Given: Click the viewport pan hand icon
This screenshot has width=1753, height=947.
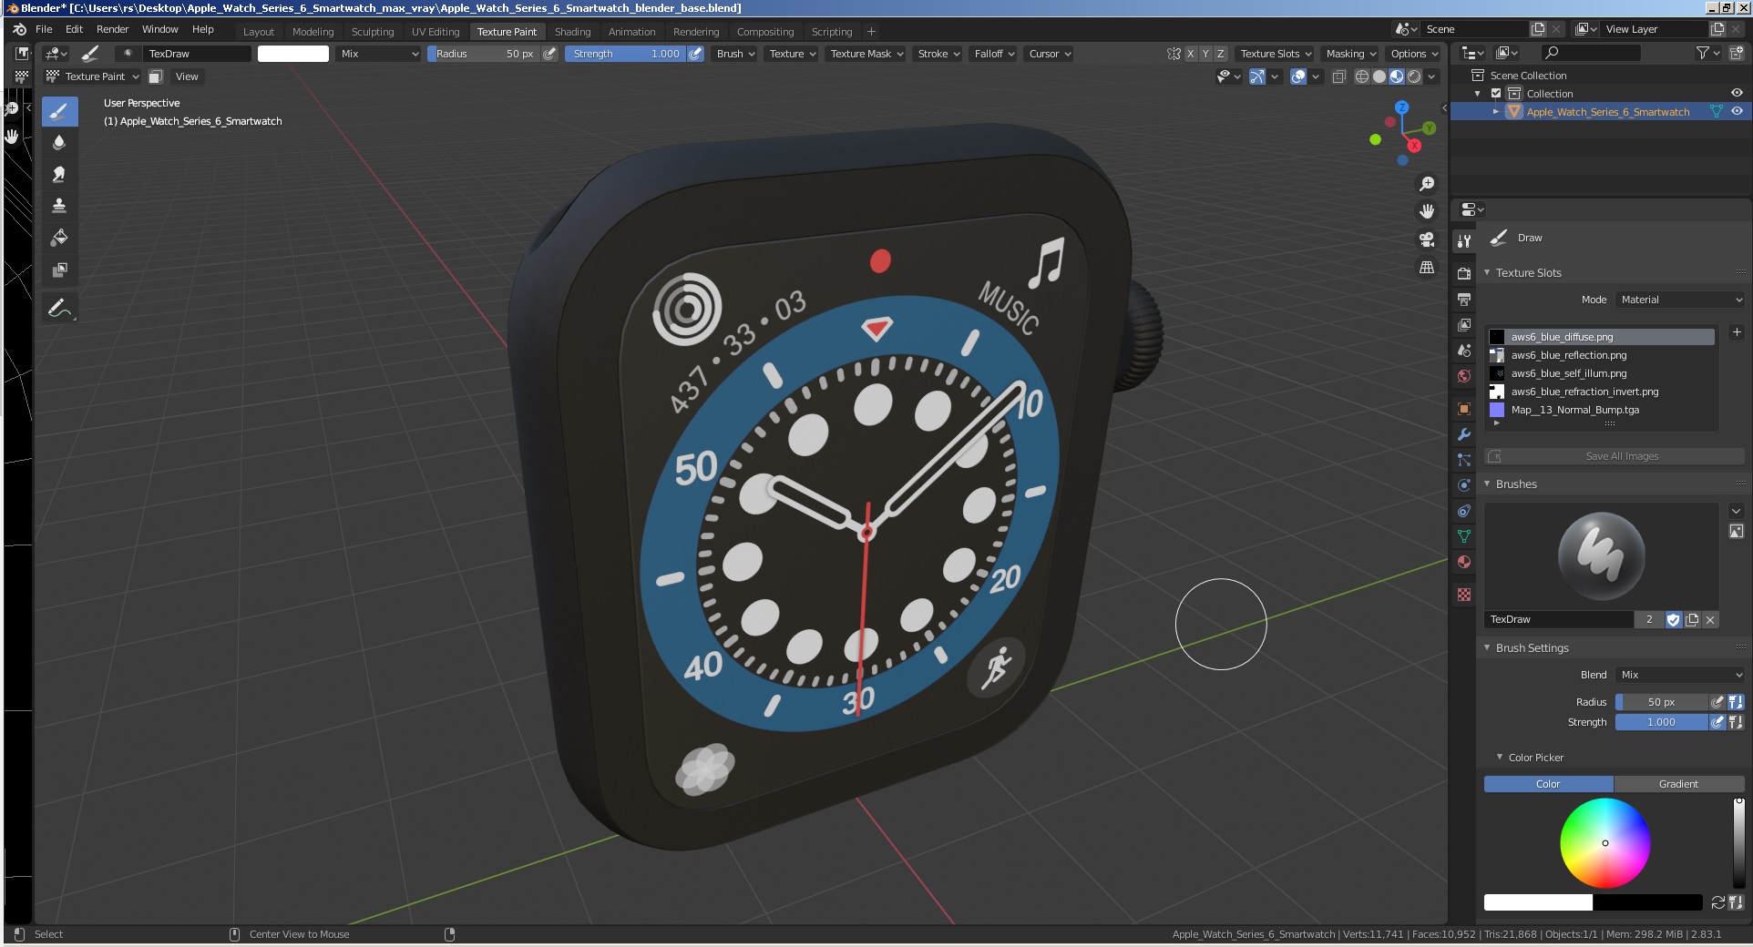Looking at the screenshot, I should pyautogui.click(x=1427, y=211).
